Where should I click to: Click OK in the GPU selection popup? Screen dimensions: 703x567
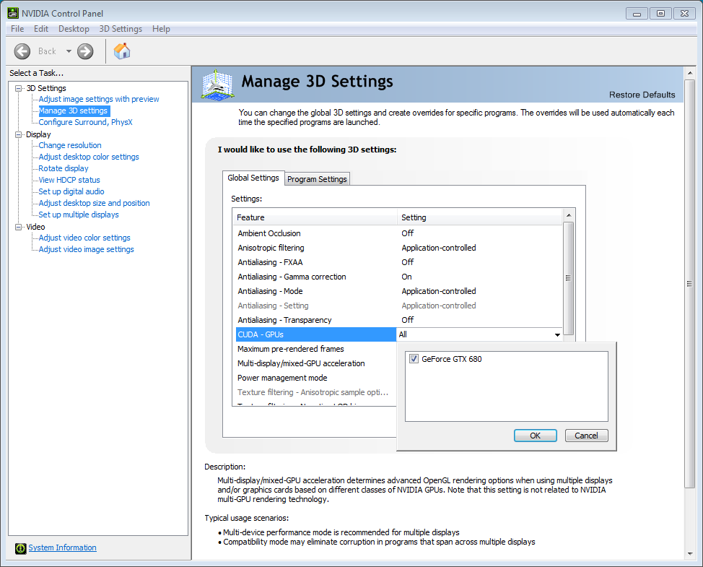click(x=535, y=436)
